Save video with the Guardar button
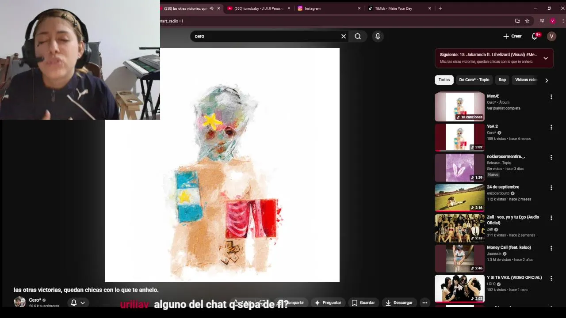 [x=363, y=303]
